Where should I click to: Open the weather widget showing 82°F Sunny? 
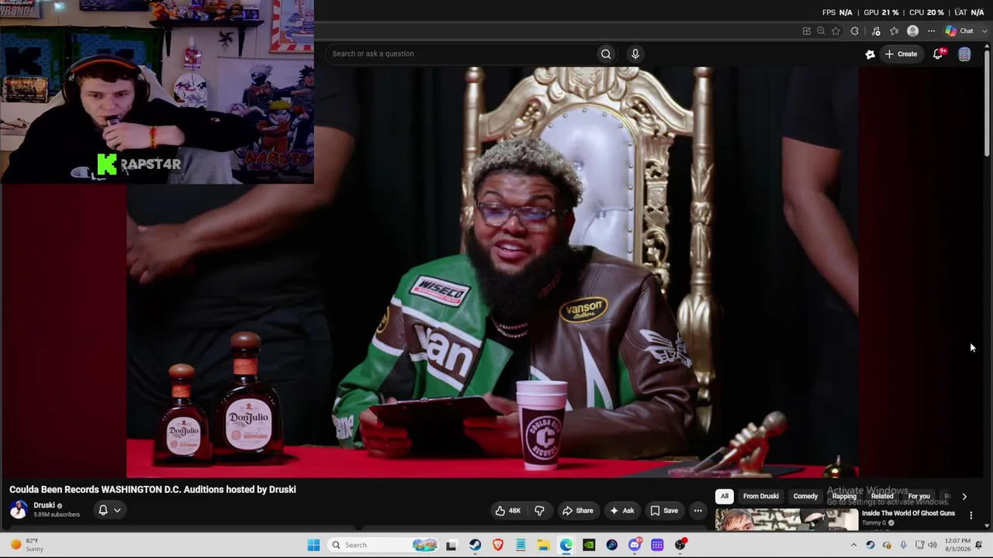tap(26, 545)
